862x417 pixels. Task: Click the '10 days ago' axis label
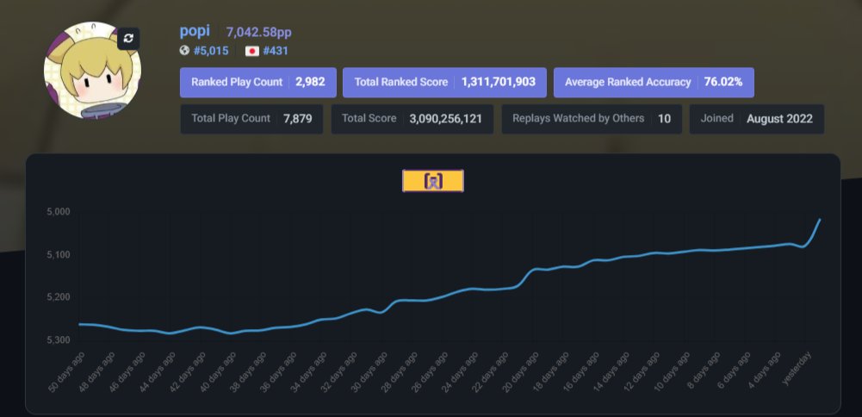[673, 372]
